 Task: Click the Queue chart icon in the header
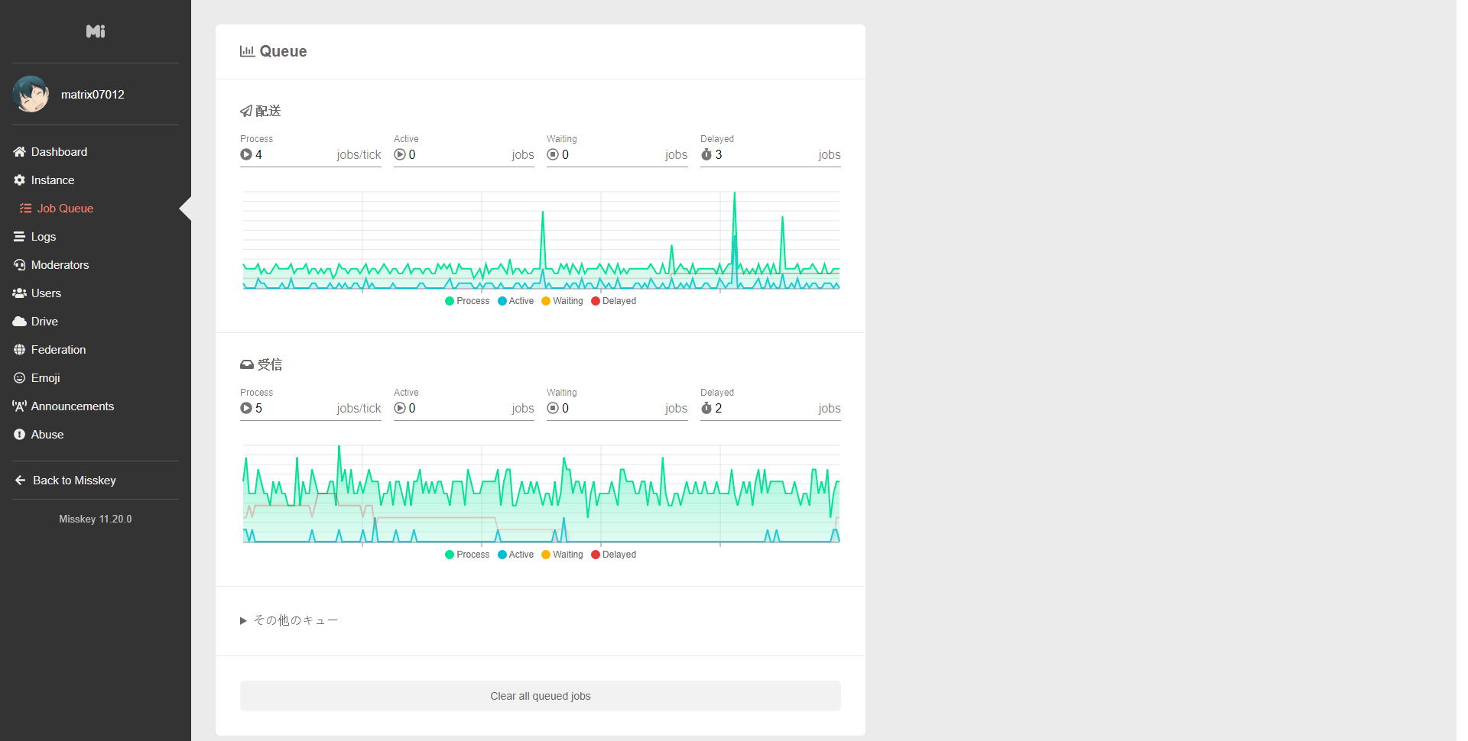click(x=247, y=51)
